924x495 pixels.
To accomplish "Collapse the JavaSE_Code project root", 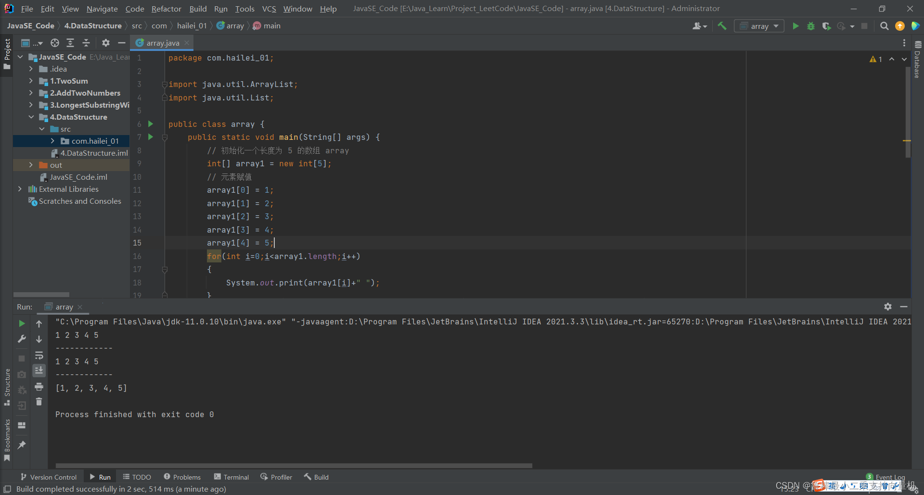I will [20, 57].
